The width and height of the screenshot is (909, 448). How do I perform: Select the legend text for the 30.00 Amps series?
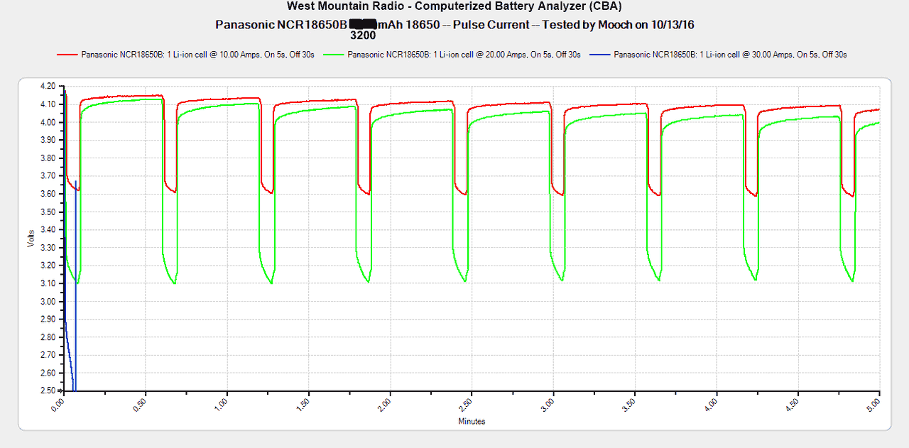point(731,55)
